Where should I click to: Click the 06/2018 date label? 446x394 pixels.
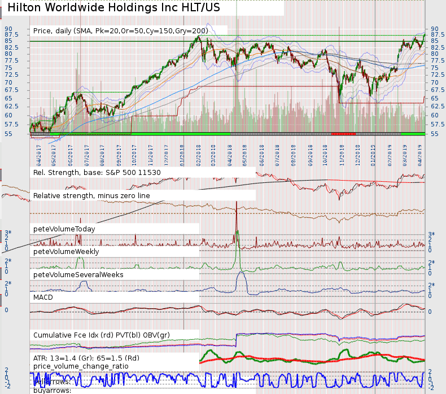point(262,156)
